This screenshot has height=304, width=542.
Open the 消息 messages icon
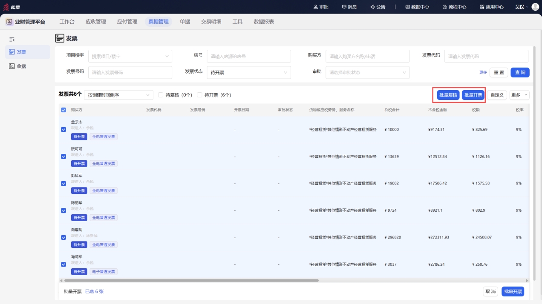click(344, 7)
